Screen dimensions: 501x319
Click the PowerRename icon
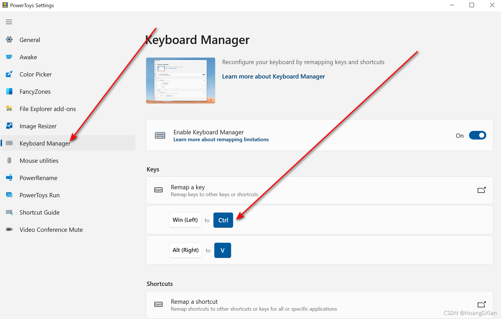[9, 178]
